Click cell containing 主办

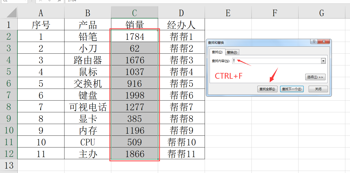(x=88, y=153)
